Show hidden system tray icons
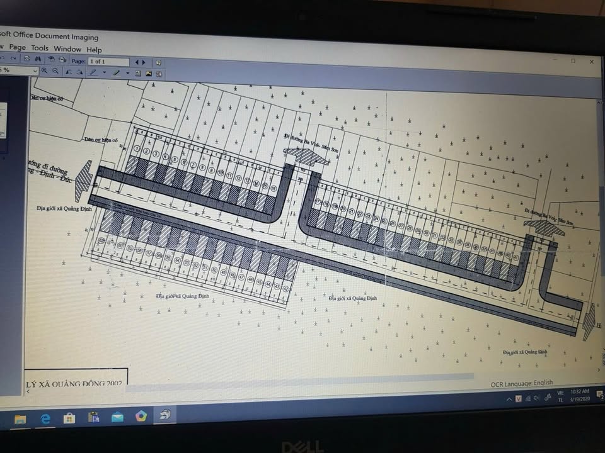 tap(509, 399)
